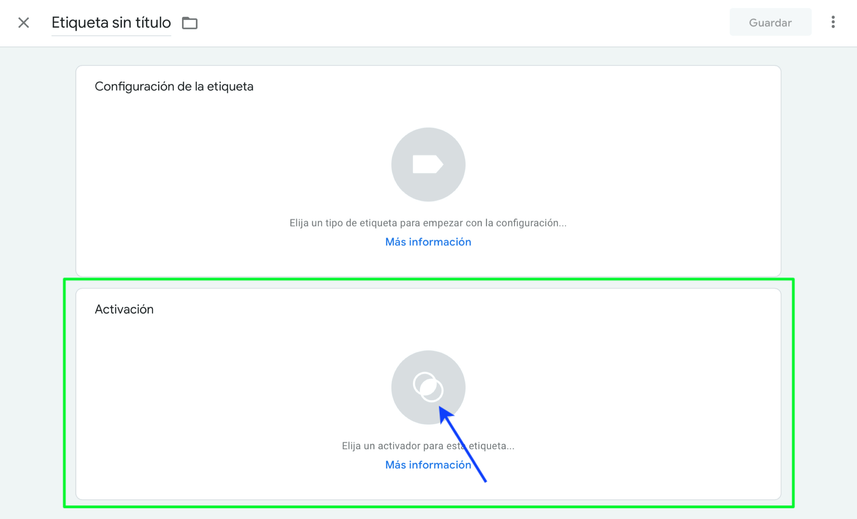Image resolution: width=857 pixels, height=519 pixels.
Task: Close the tag editor with the X icon
Action: pyautogui.click(x=24, y=23)
